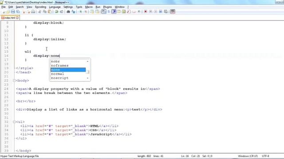Start macro recording with red Record icon
284x159 pixels.
[x=146, y=12]
